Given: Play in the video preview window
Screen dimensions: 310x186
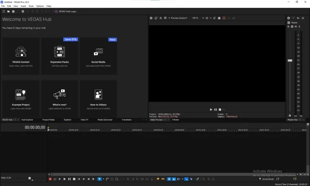Looking at the screenshot, I should click(x=211, y=109).
